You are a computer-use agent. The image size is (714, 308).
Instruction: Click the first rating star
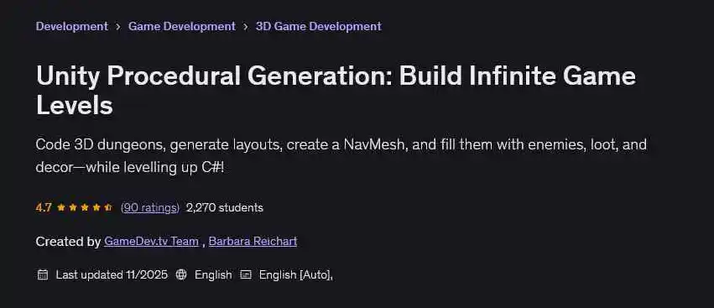click(61, 208)
